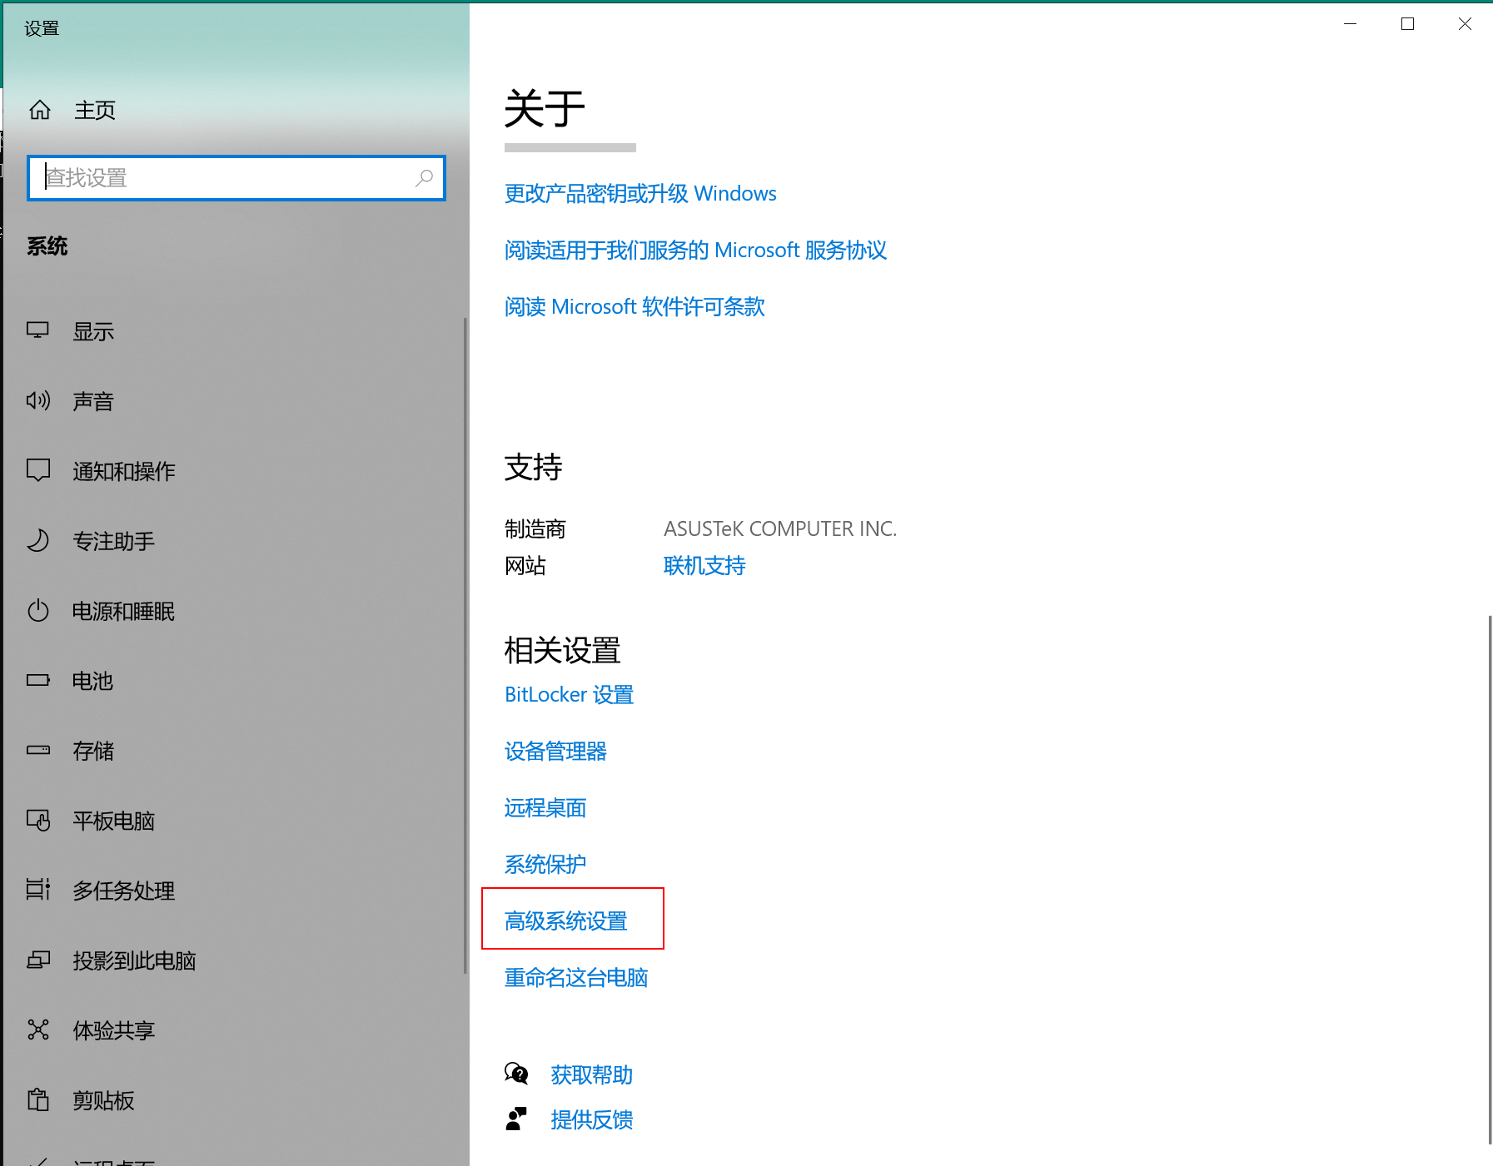Click the Home icon in sidebar
This screenshot has height=1166, width=1493.
pyautogui.click(x=40, y=110)
